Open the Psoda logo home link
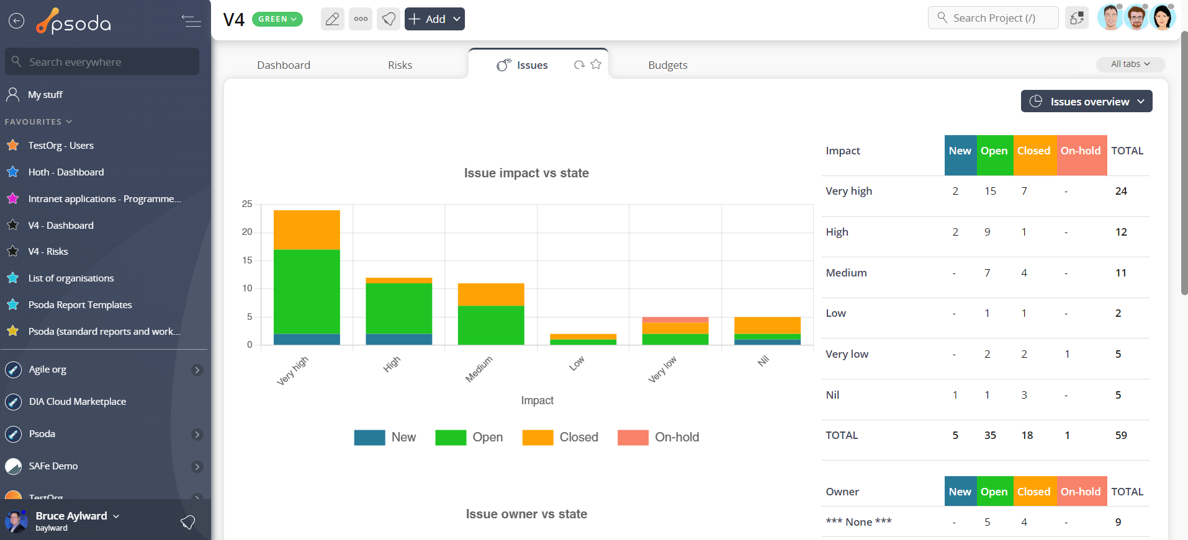Image resolution: width=1188 pixels, height=540 pixels. pos(73,21)
